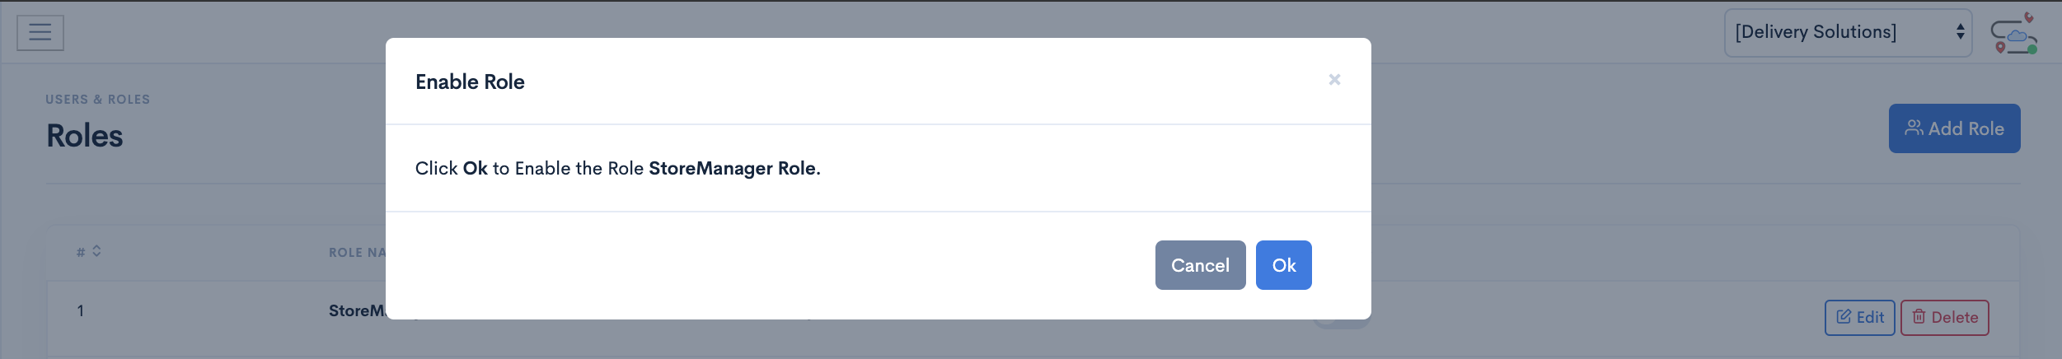Click the Edit button text

pyautogui.click(x=1870, y=317)
